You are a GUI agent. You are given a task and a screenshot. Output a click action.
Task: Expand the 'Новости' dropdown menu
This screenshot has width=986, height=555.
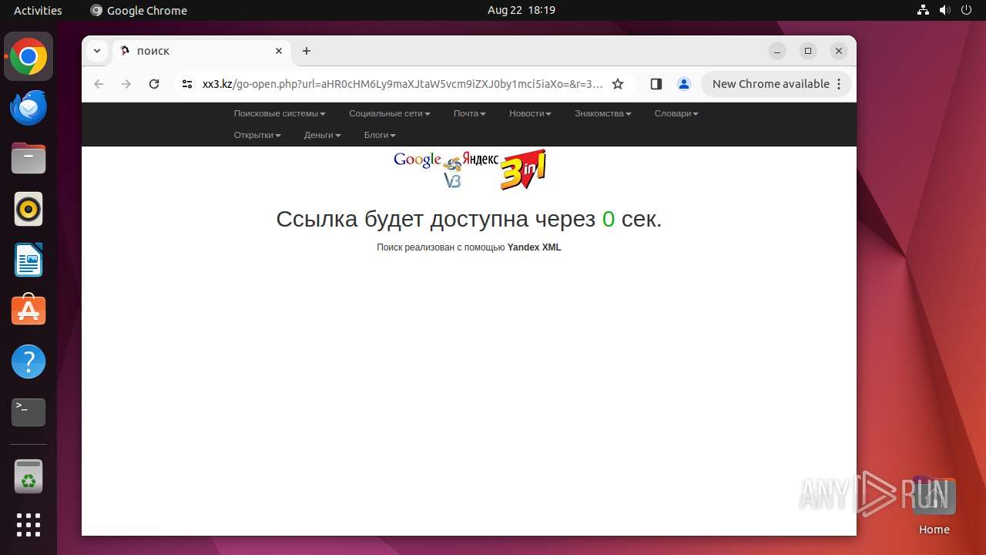pos(530,113)
